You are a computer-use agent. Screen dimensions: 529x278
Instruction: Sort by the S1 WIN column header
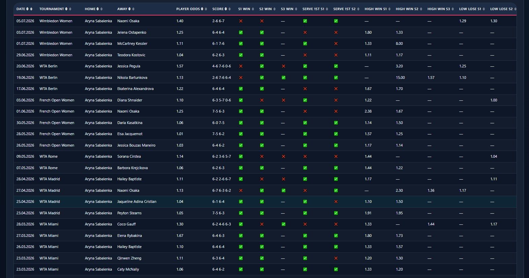pyautogui.click(x=246, y=9)
